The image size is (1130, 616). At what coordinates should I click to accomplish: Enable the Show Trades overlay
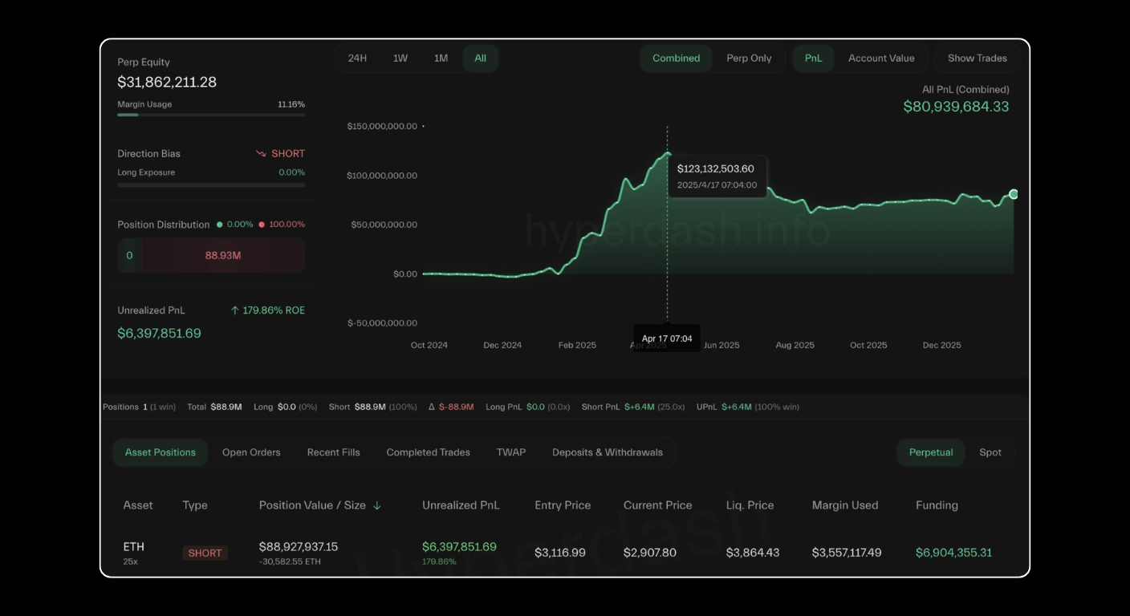[977, 58]
